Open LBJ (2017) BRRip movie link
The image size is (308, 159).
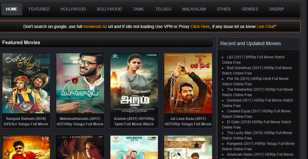pyautogui.click(x=253, y=60)
